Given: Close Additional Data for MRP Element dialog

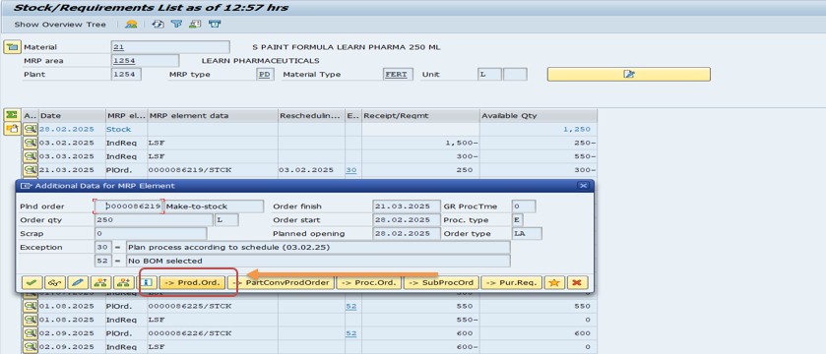Looking at the screenshot, I should [x=583, y=186].
